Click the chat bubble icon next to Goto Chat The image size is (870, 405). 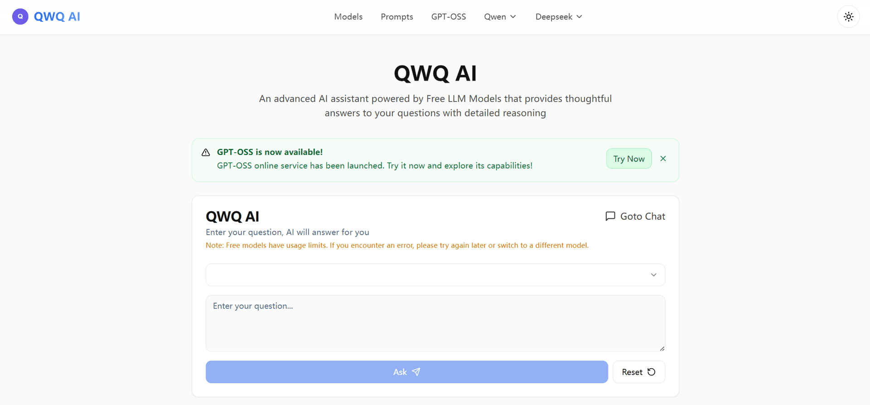coord(610,216)
